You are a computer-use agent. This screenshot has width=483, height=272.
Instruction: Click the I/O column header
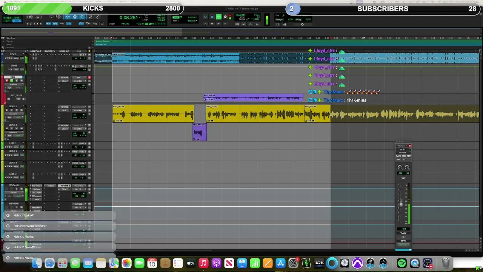[79, 51]
